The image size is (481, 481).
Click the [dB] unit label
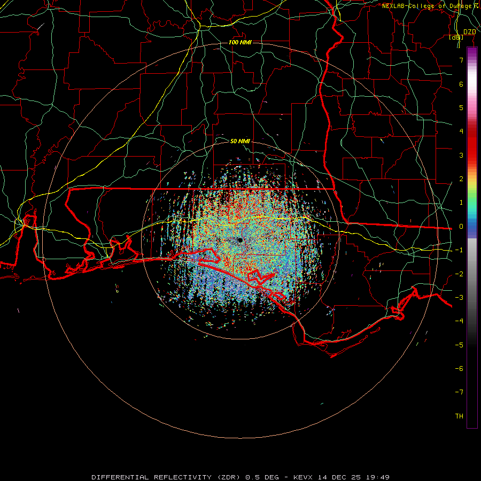[456, 37]
